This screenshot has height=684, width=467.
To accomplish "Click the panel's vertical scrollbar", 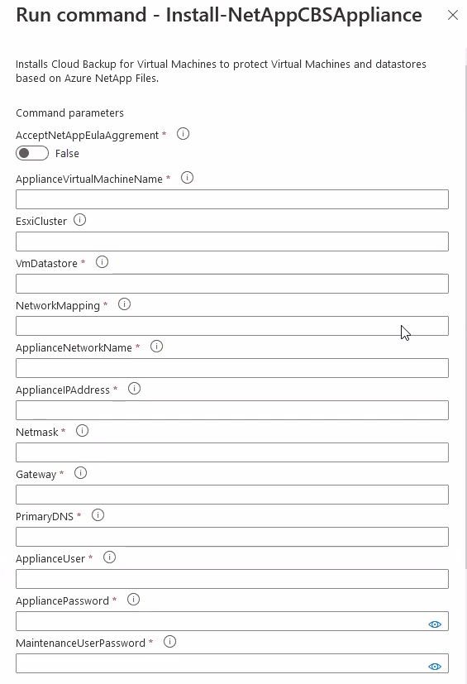I will [464, 318].
